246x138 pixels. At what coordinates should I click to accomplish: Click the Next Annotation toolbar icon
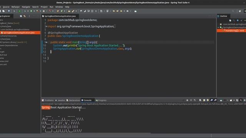coord(101,11)
